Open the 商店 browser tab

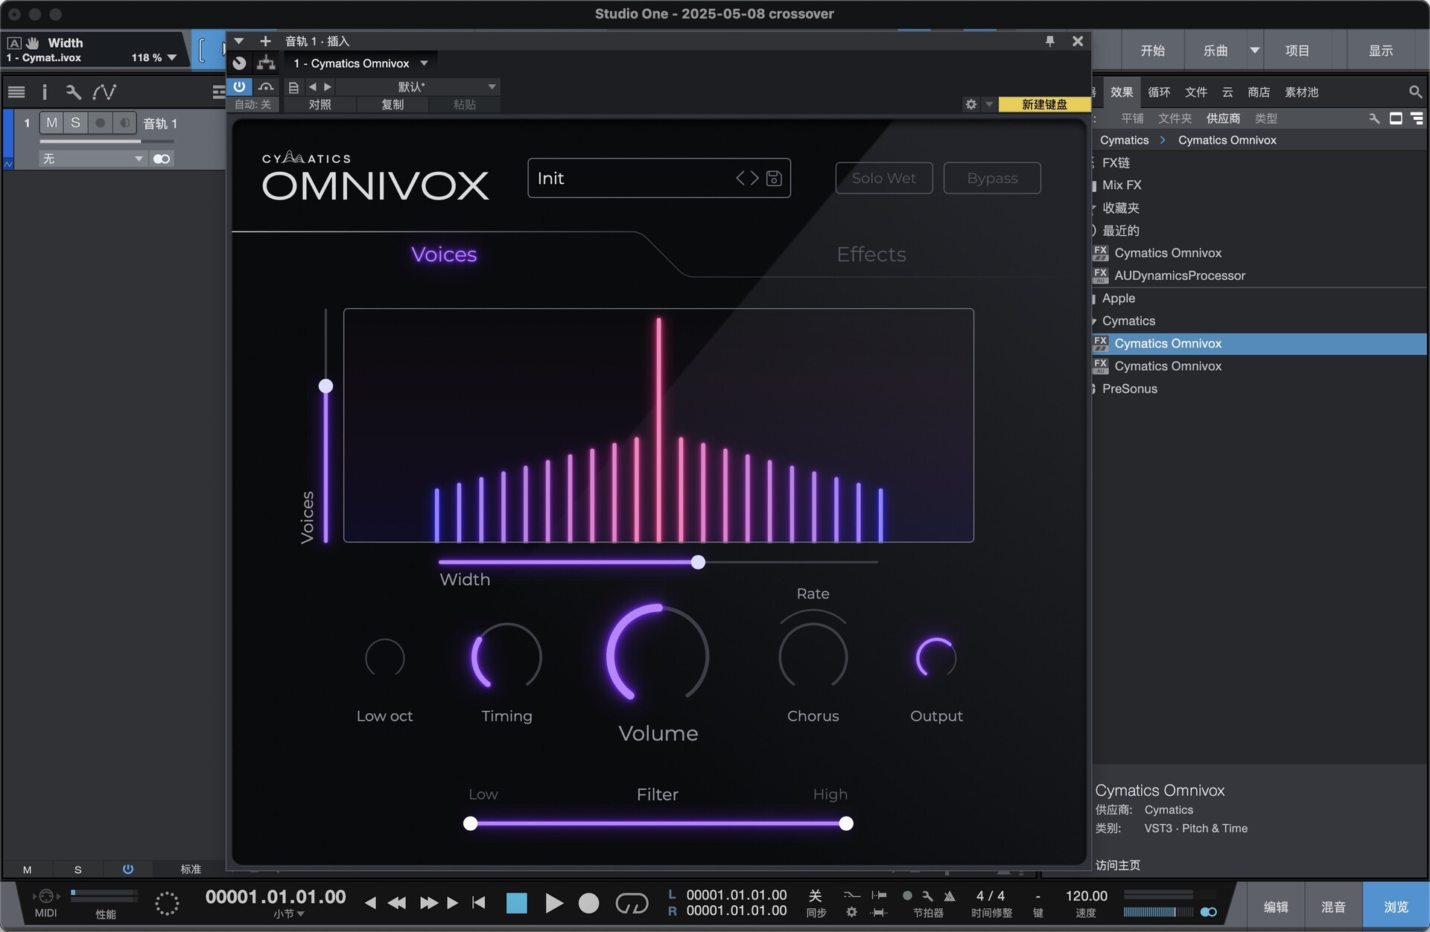pos(1259,92)
